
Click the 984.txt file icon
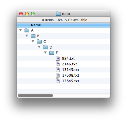click(x=58, y=58)
